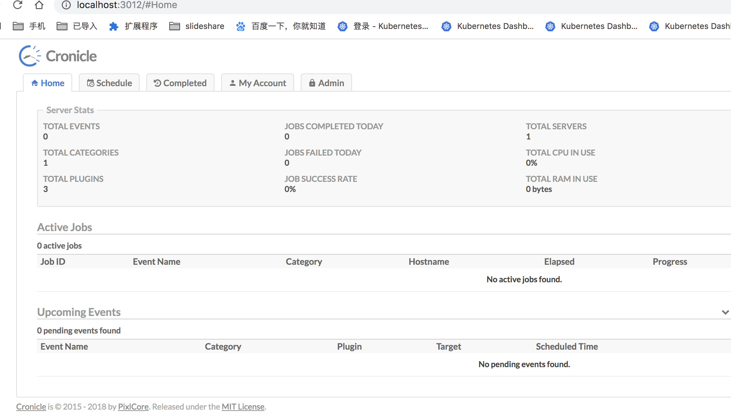Click the browser reload icon
This screenshot has width=731, height=415.
click(x=18, y=5)
